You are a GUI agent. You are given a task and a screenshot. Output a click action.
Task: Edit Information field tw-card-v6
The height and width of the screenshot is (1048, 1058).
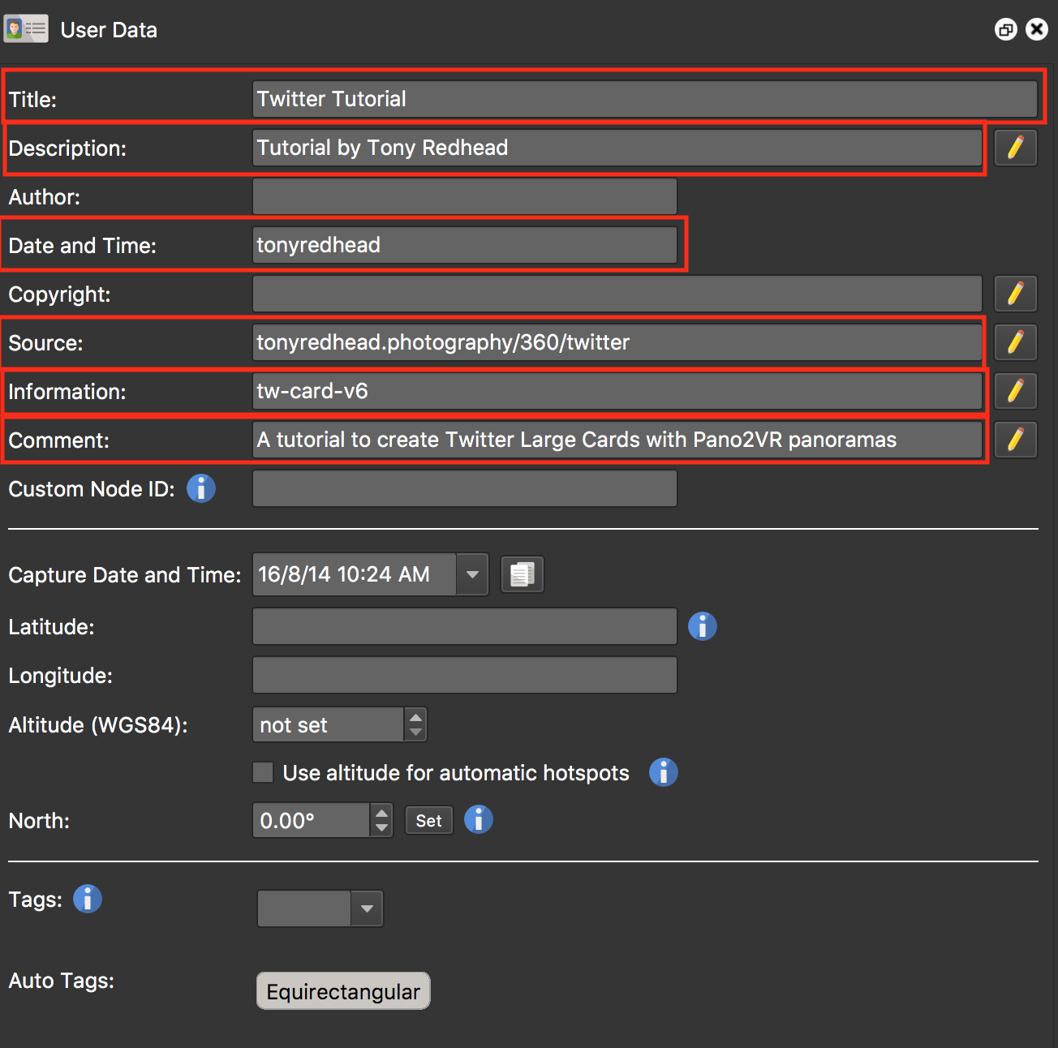coord(617,391)
